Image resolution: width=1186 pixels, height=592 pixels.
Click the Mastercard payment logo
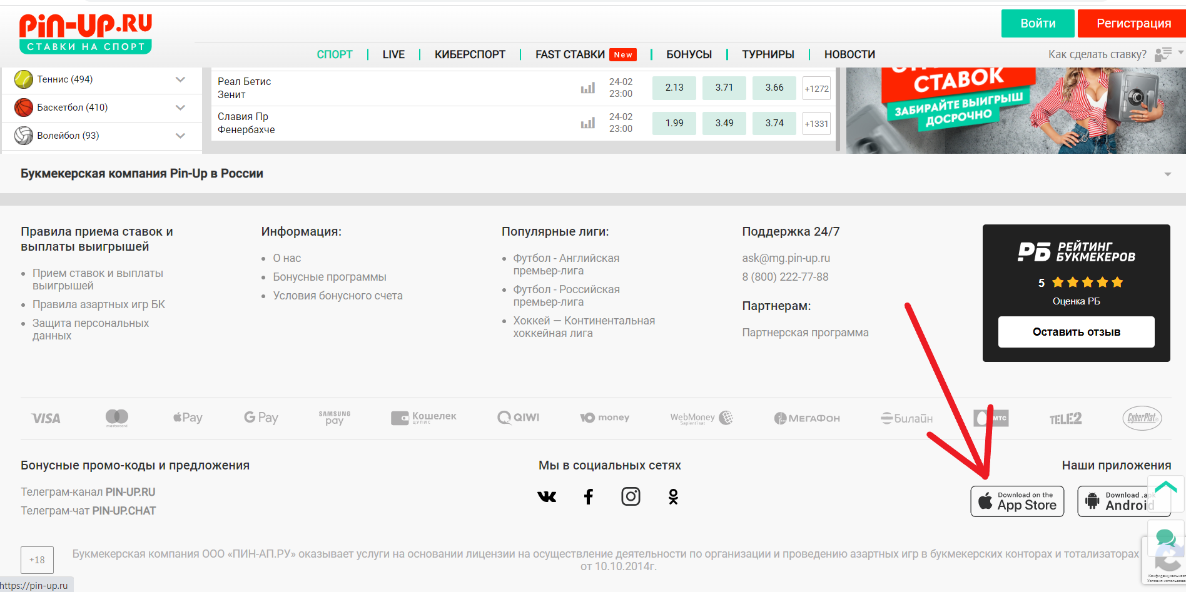pos(117,418)
